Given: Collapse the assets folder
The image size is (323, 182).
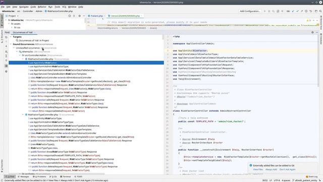Looking at the screenshot, I should [9, 24].
